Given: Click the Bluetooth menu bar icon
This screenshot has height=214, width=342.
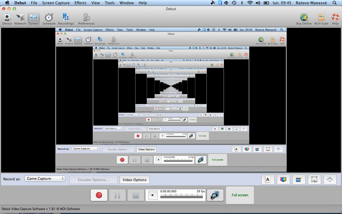Looking at the screenshot, I should pyautogui.click(x=242, y=3).
